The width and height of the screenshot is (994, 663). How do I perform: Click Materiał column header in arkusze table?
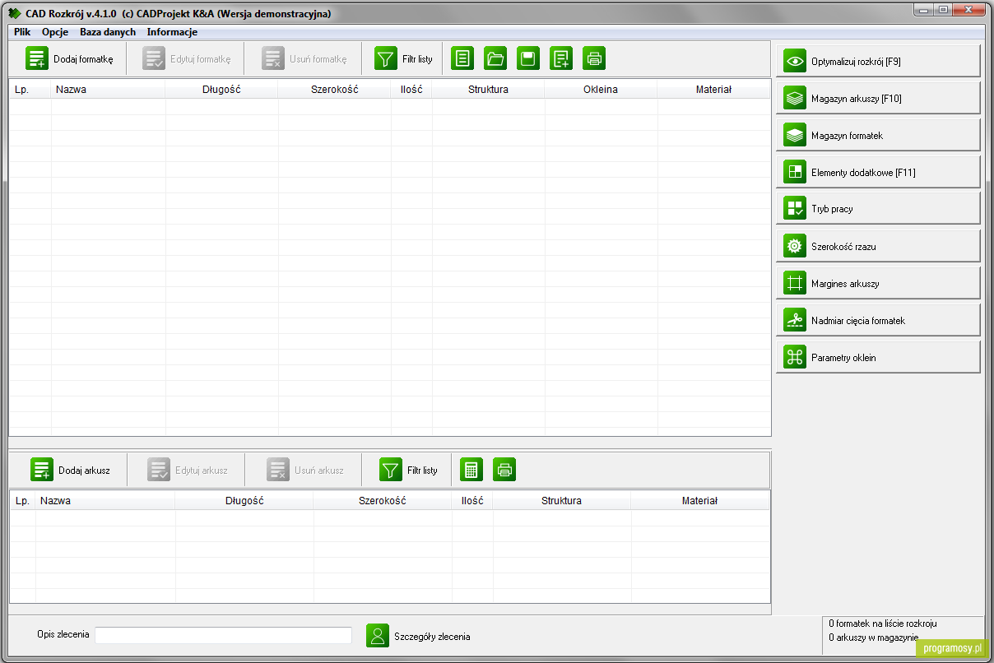point(700,500)
